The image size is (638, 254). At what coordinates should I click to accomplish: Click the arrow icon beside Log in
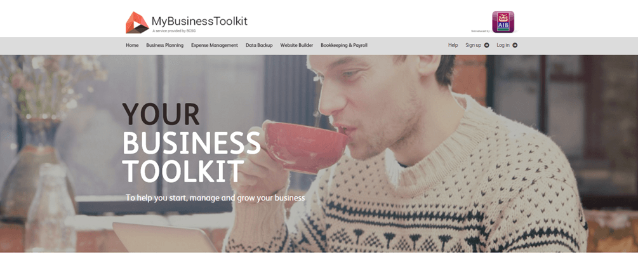(515, 45)
